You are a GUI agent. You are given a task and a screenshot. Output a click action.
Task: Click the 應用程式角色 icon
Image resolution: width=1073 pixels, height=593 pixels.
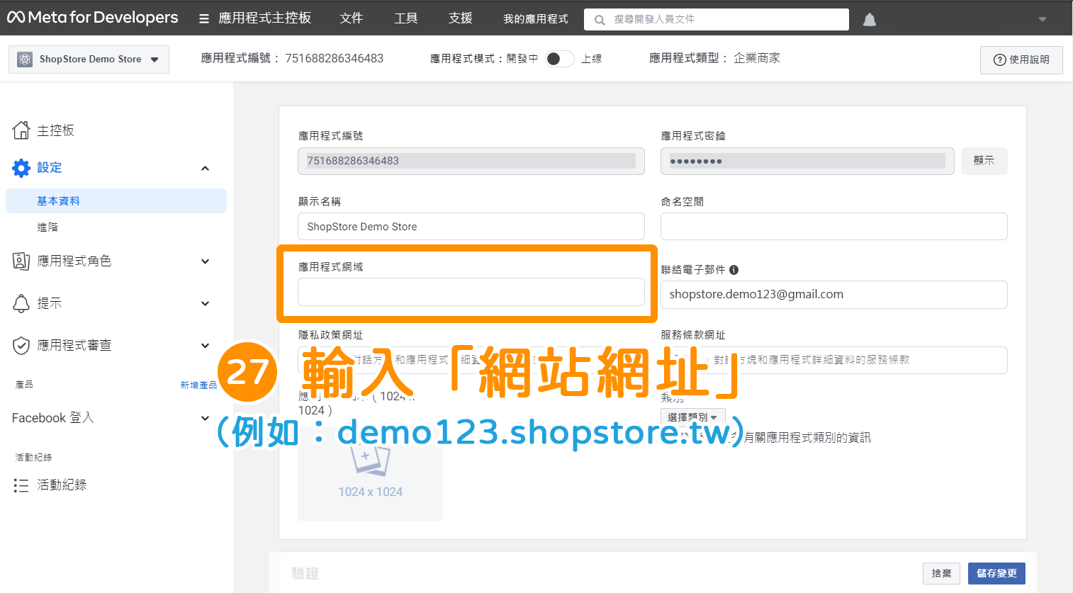pyautogui.click(x=21, y=261)
